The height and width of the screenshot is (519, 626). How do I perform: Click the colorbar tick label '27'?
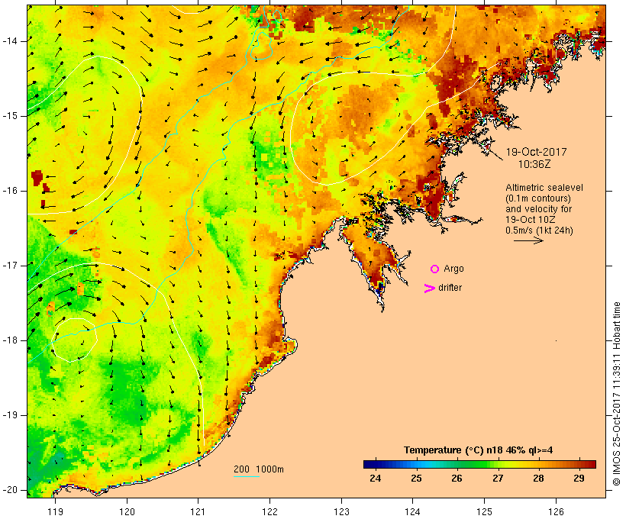[498, 479]
